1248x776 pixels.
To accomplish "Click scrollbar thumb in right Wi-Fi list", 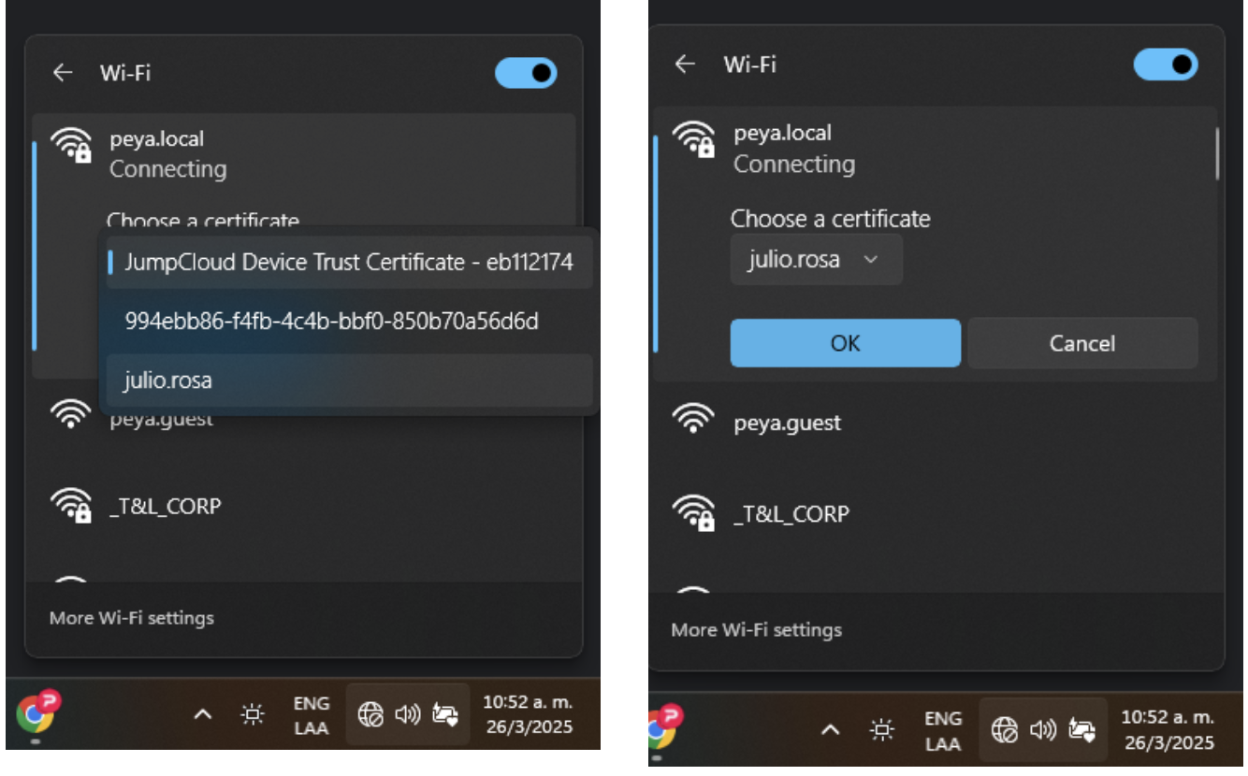I will point(1217,152).
